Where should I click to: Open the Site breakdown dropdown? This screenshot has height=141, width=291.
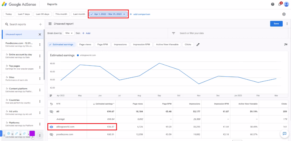69,33
